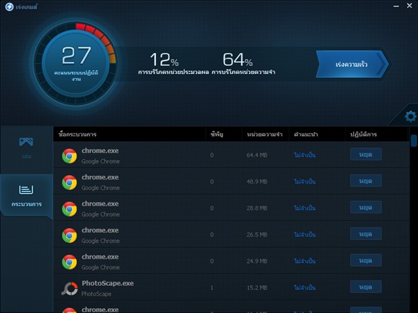The width and height of the screenshot is (418, 313).
Task: Click recommendation link in 28.8 MB row
Action: (x=304, y=208)
